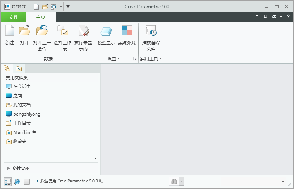Open 模型显示 model display settings

tap(106, 35)
